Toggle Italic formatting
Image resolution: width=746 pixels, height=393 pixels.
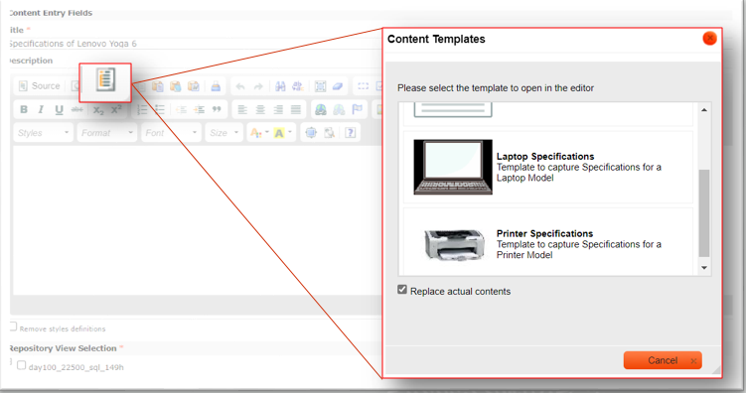[x=41, y=110]
